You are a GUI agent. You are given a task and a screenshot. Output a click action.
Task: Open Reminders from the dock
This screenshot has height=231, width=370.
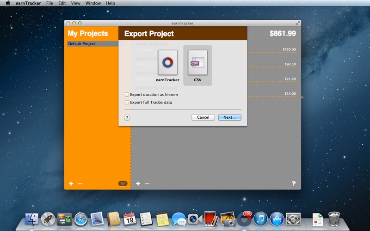point(146,219)
